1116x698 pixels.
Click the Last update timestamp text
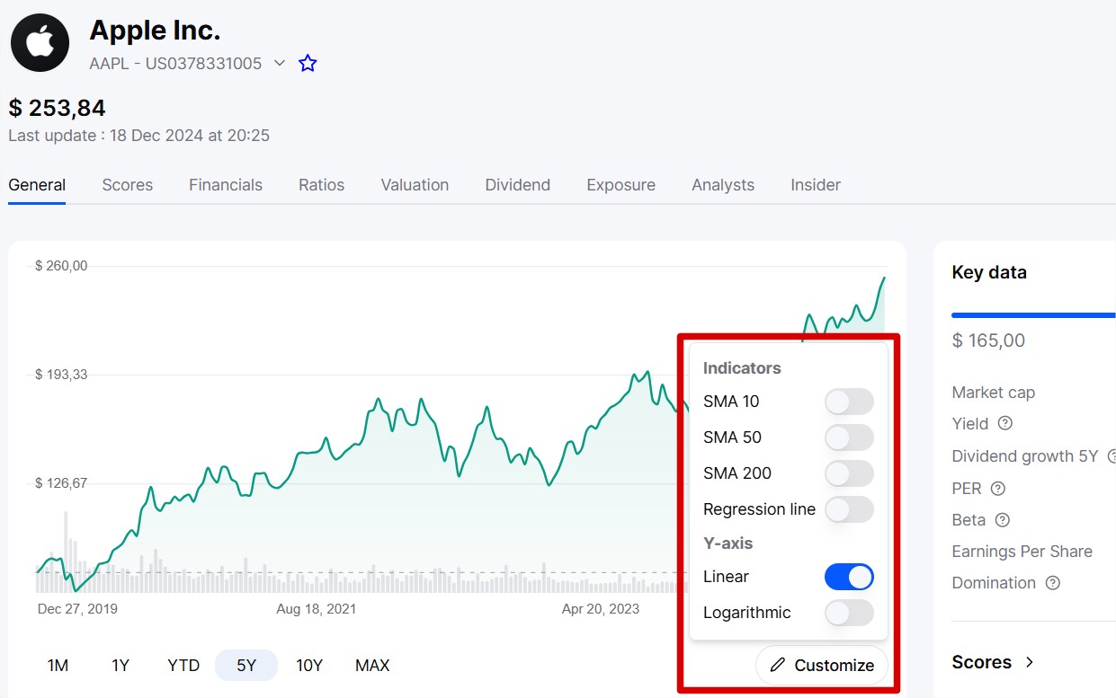(138, 136)
